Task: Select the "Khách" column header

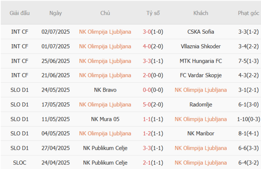Action: point(201,13)
